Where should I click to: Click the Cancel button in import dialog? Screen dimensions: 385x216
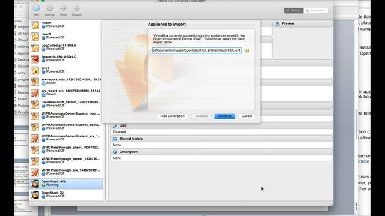(x=247, y=116)
